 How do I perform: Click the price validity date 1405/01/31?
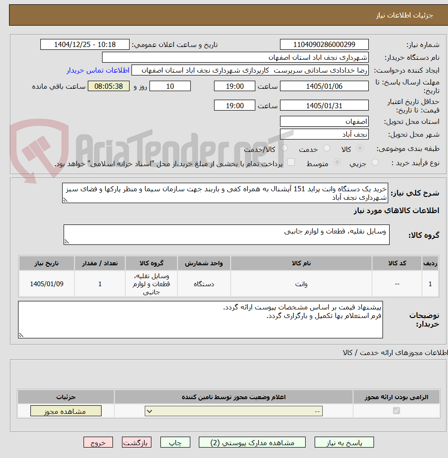point(324,105)
